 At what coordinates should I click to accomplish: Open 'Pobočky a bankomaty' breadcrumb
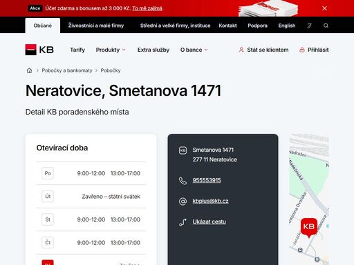67,70
